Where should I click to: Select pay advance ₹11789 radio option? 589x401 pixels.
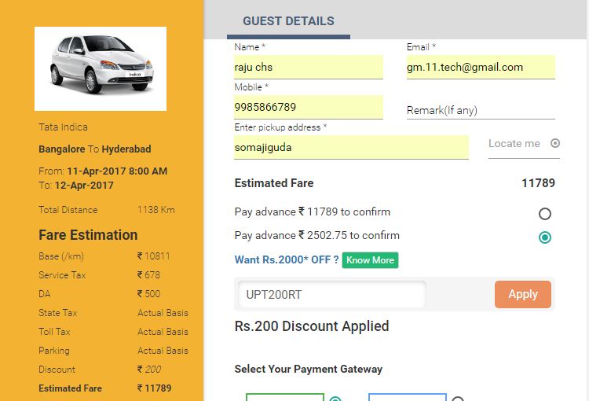[x=545, y=213]
